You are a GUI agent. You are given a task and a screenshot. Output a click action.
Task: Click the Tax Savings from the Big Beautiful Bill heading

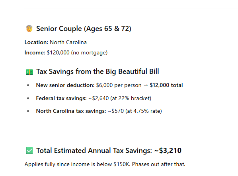[x=98, y=72]
